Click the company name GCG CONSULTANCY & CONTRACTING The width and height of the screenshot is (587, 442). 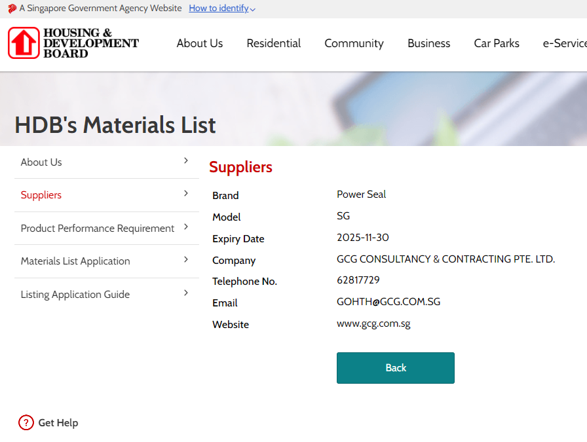(x=446, y=259)
